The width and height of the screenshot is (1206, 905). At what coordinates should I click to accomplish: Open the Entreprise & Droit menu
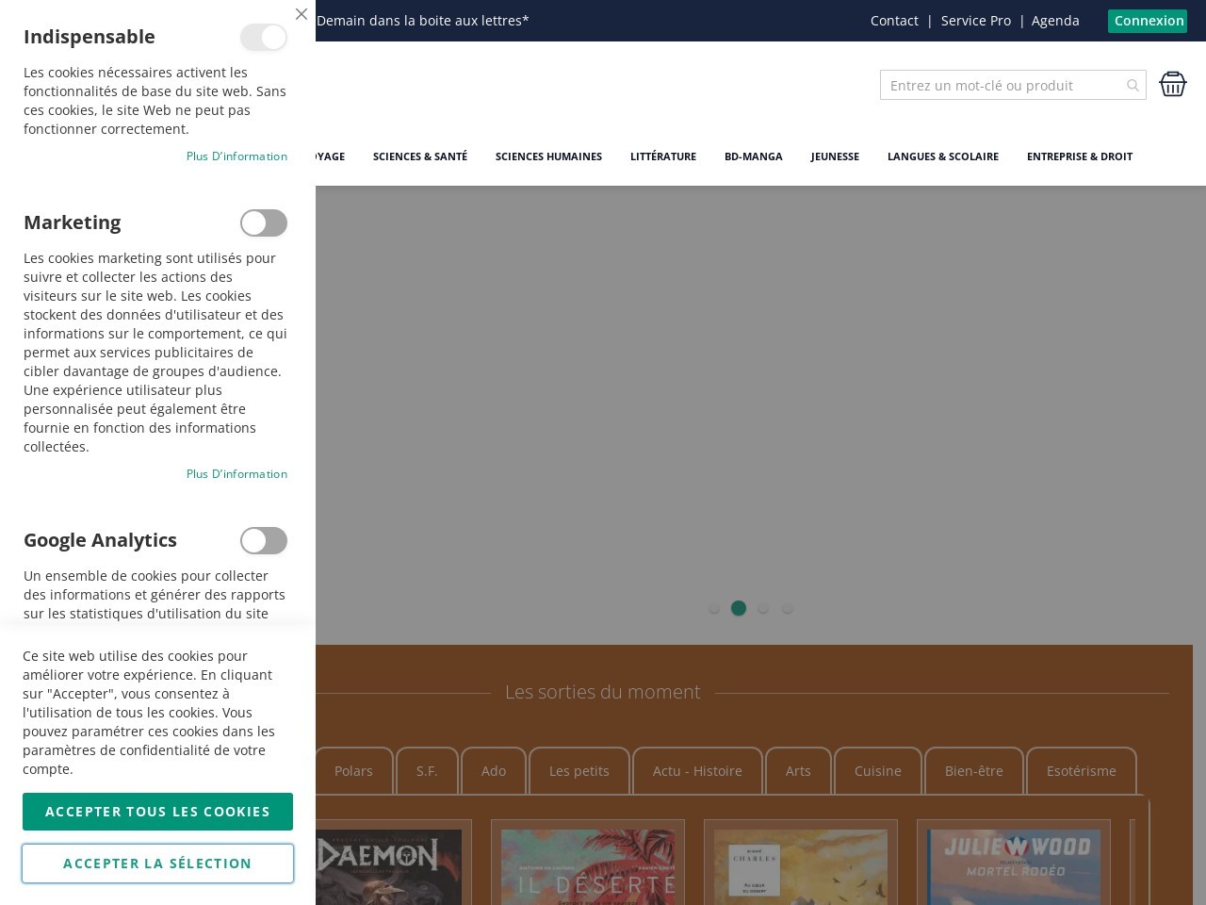pyautogui.click(x=1080, y=156)
